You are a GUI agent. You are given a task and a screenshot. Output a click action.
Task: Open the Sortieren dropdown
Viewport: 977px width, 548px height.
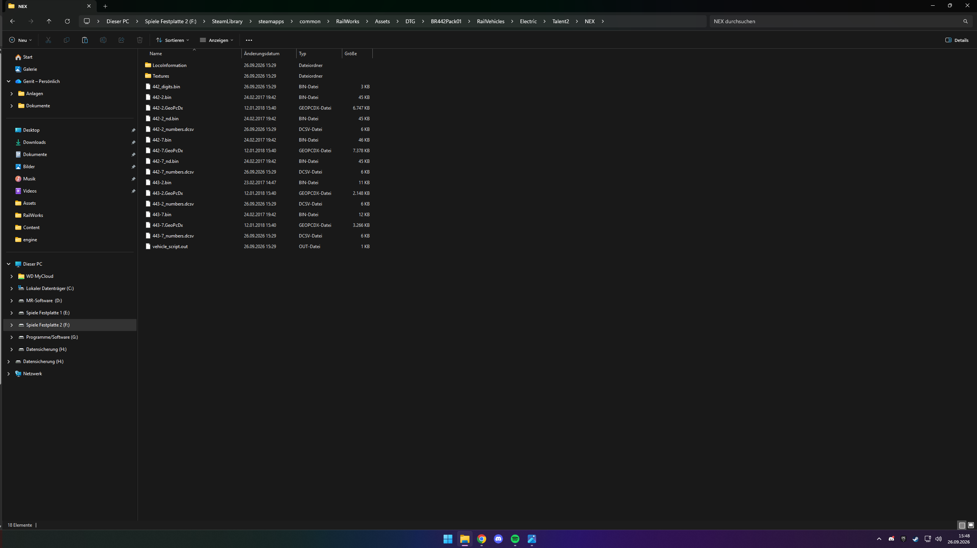(172, 40)
